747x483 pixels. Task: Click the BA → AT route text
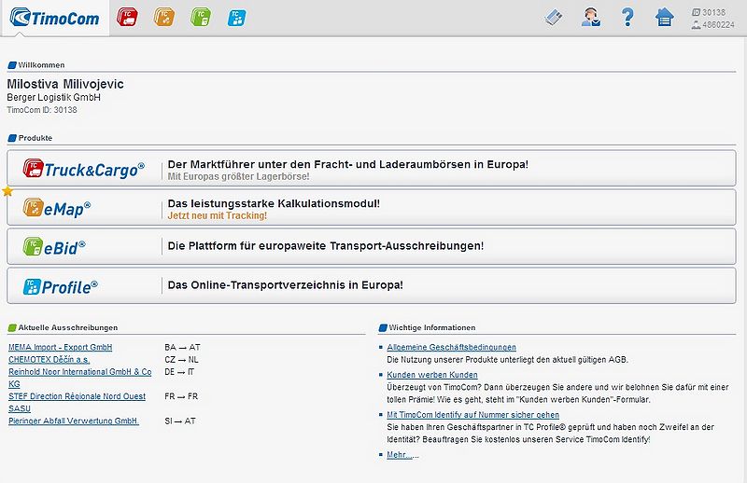182,348
